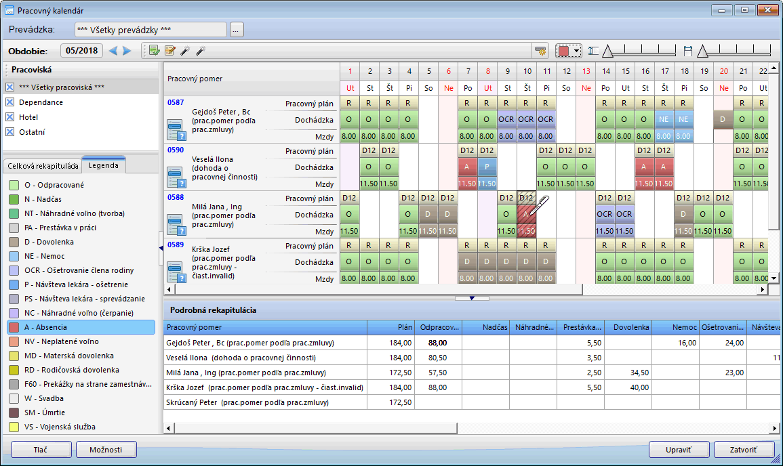Viewport: 783px width, 466px height.
Task: Uncheck the Dependance workplace checkbox
Action: pos(9,102)
